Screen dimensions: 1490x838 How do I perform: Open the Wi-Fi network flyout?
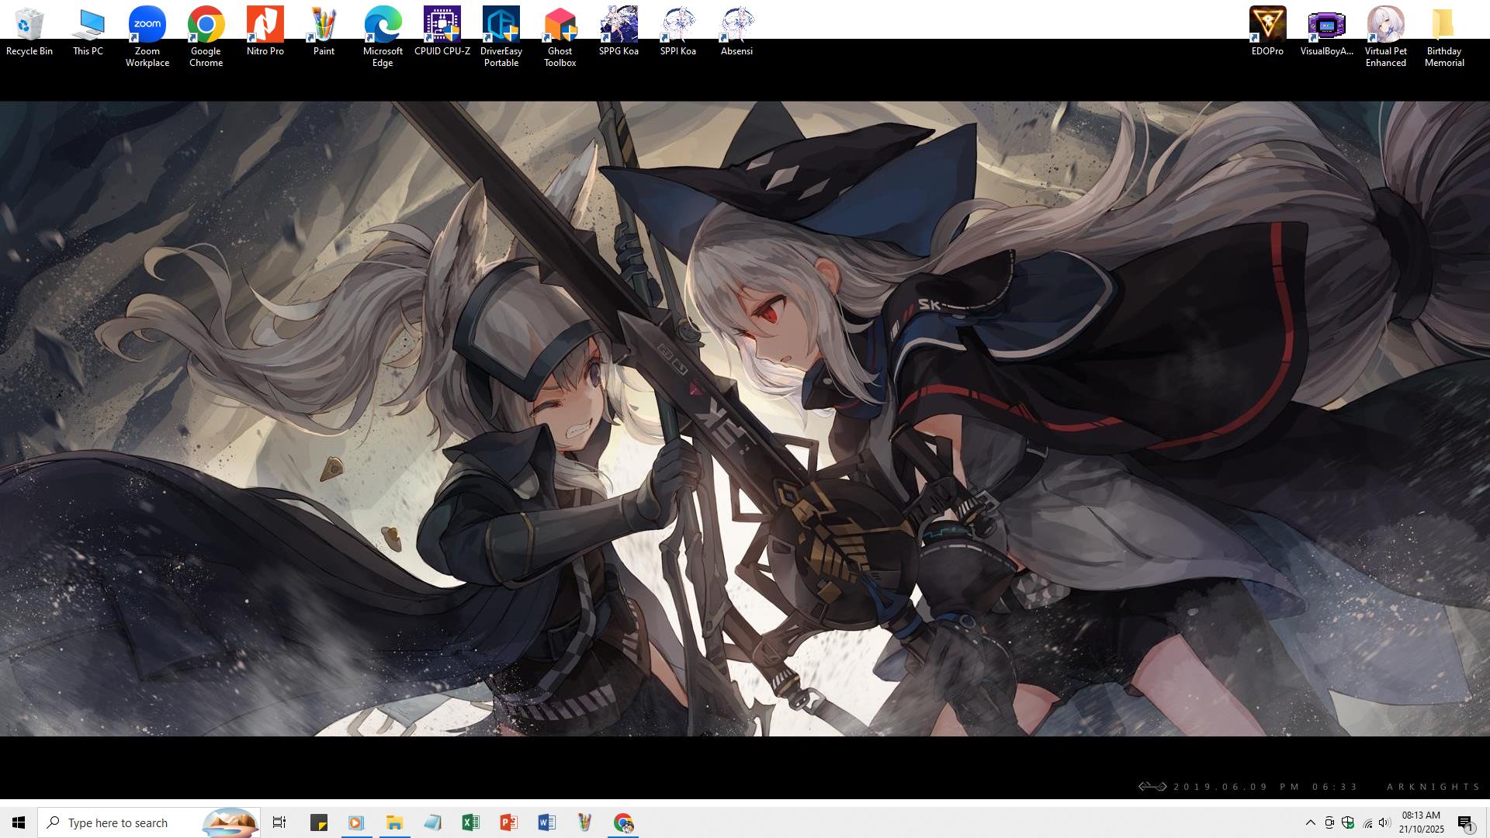1367,822
